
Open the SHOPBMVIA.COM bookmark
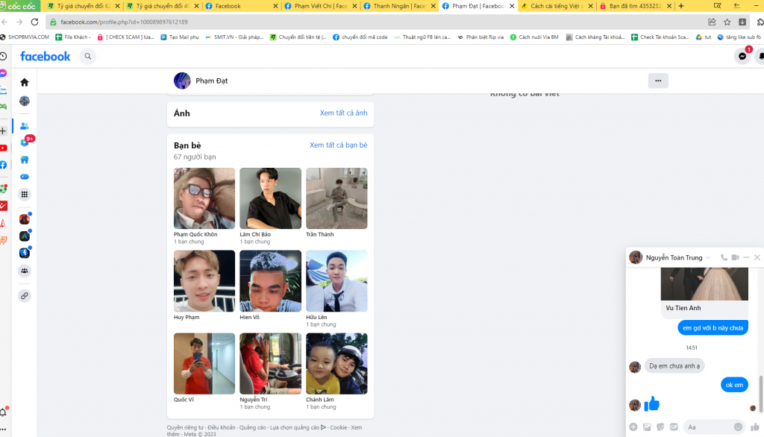[x=25, y=37]
